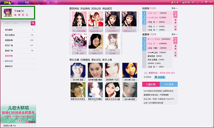Screen dimensions: 214x128
Task: Open 美女论坛 tab
Action: pos(96,60)
